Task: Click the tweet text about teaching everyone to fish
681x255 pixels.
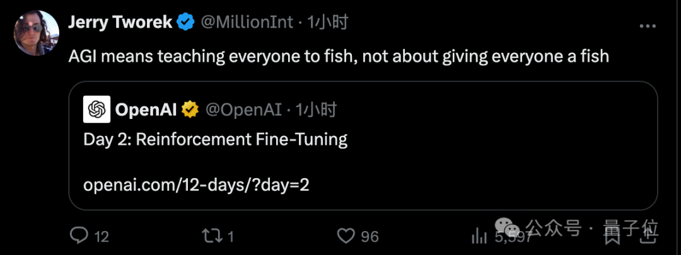Action: pyautogui.click(x=338, y=56)
